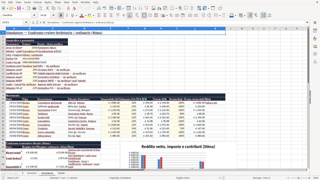Image resolution: width=320 pixels, height=180 pixels.
Task: Enable left-to-right text direction
Action: point(250,15)
